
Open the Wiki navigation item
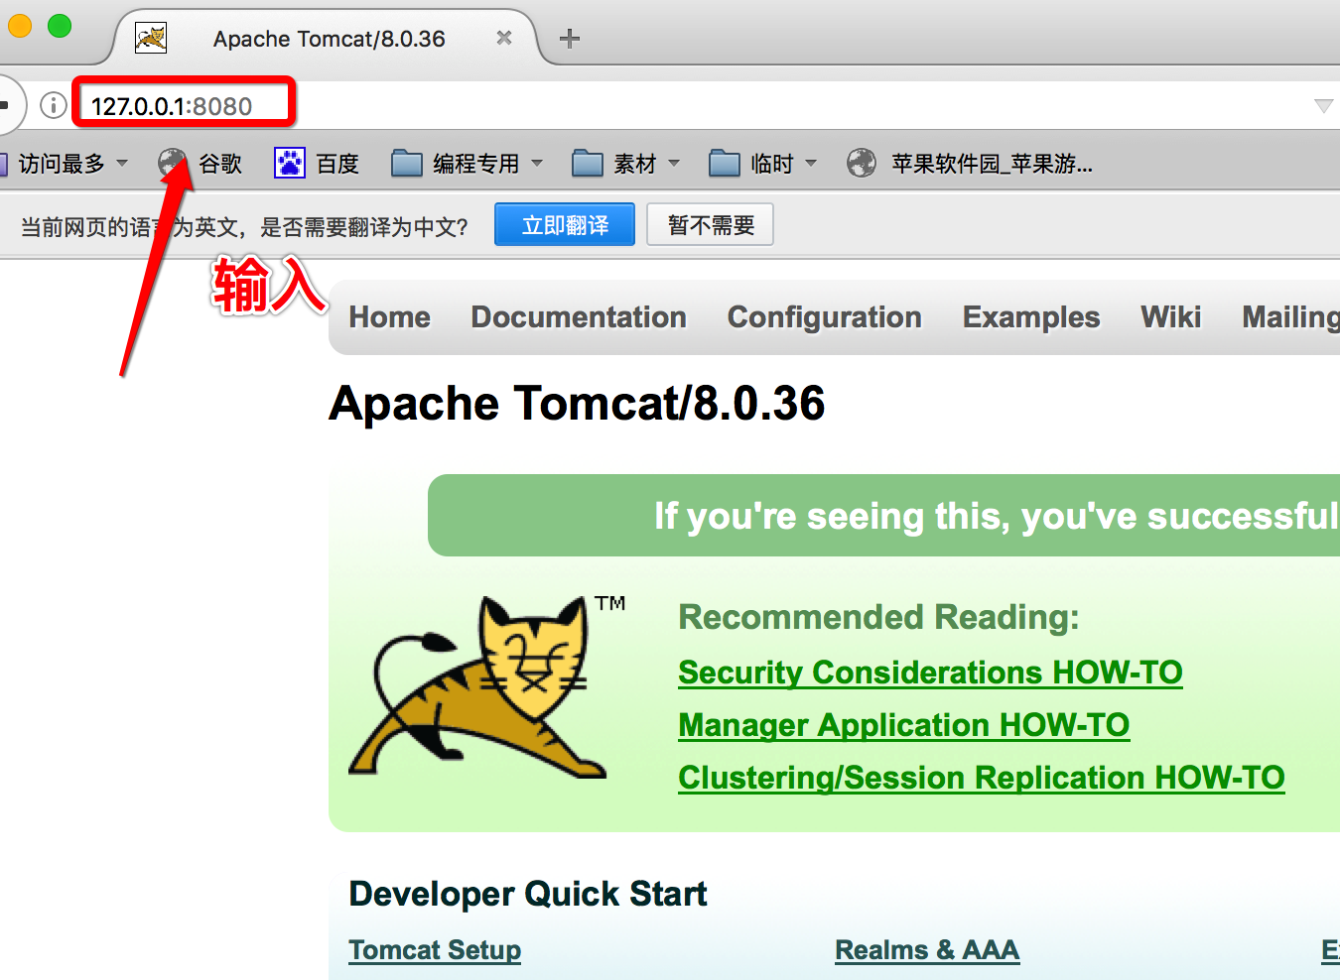[x=1171, y=317]
